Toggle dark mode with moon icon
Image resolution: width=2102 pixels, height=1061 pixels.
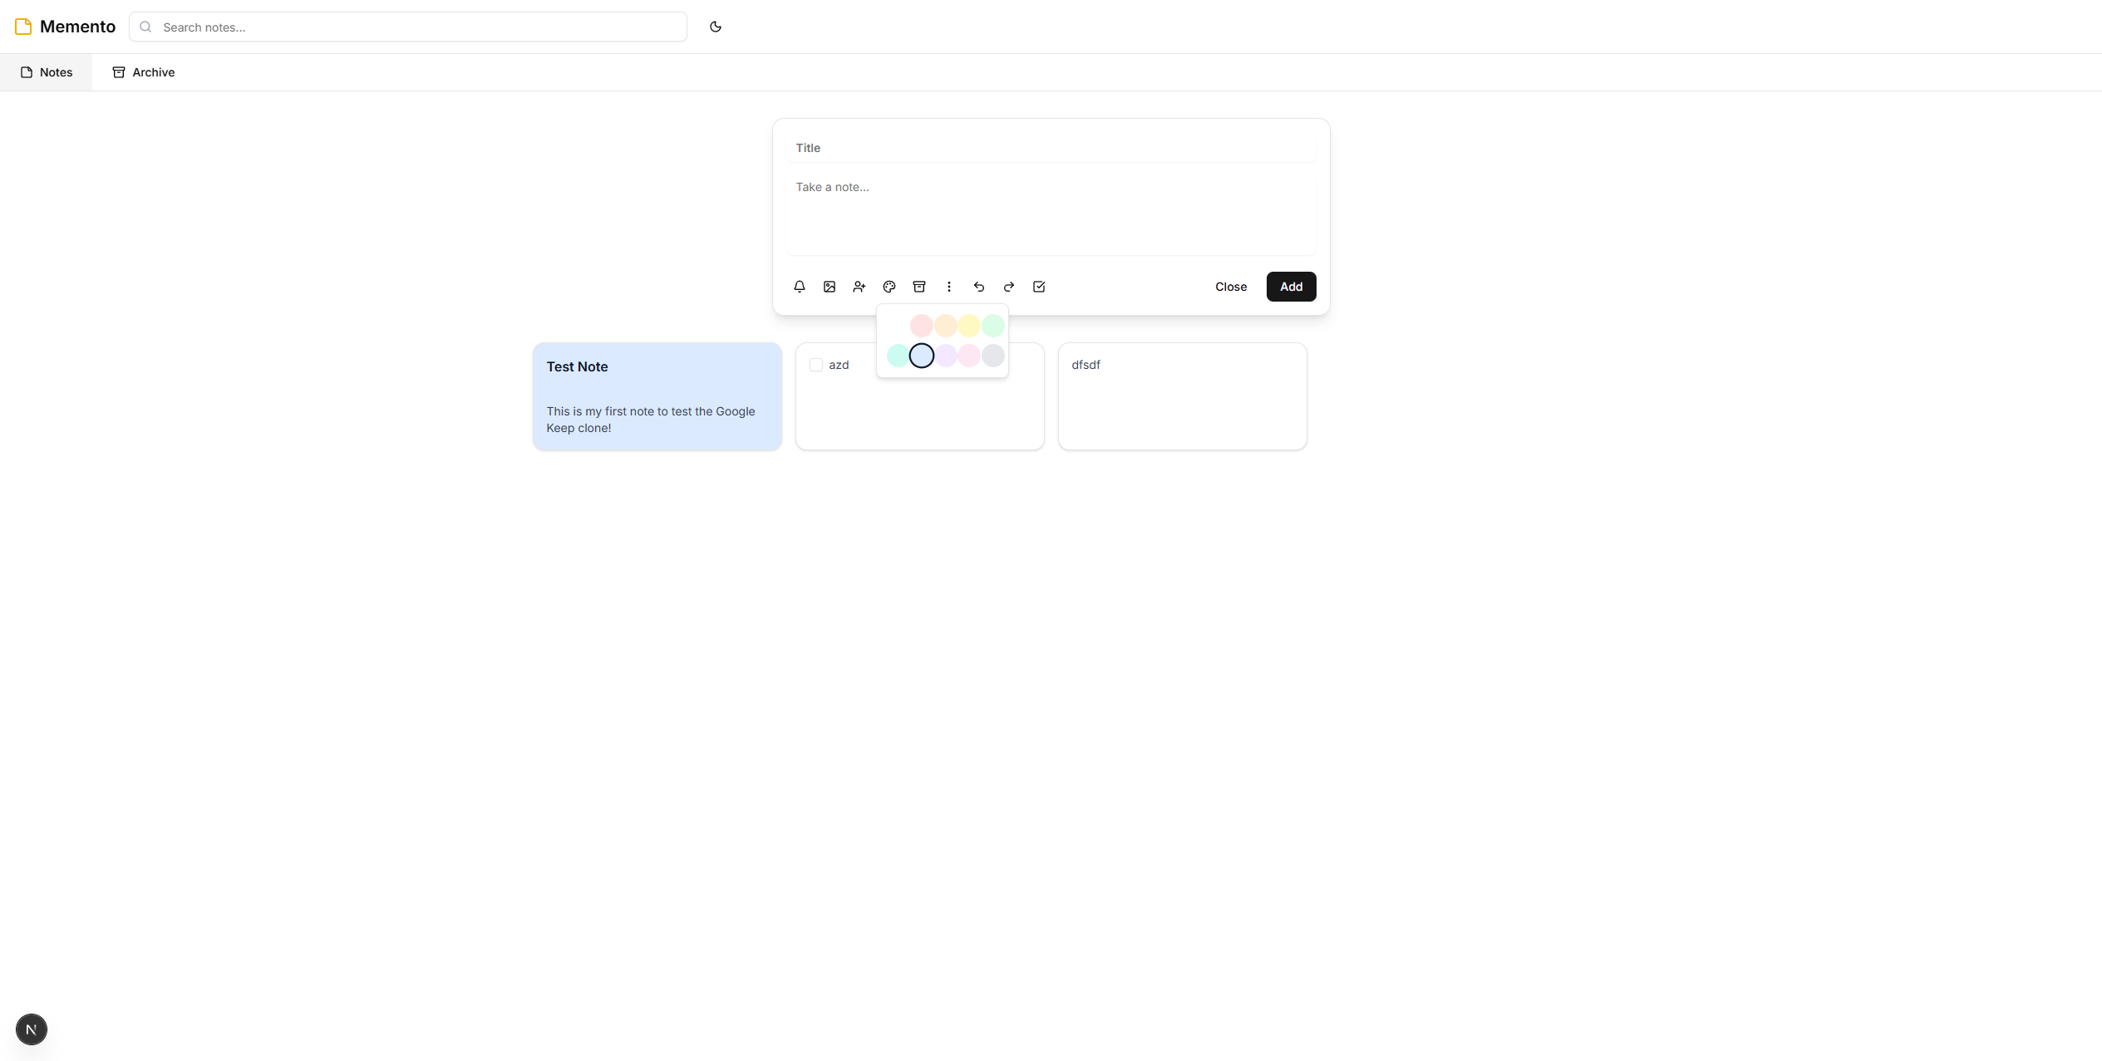click(x=715, y=27)
